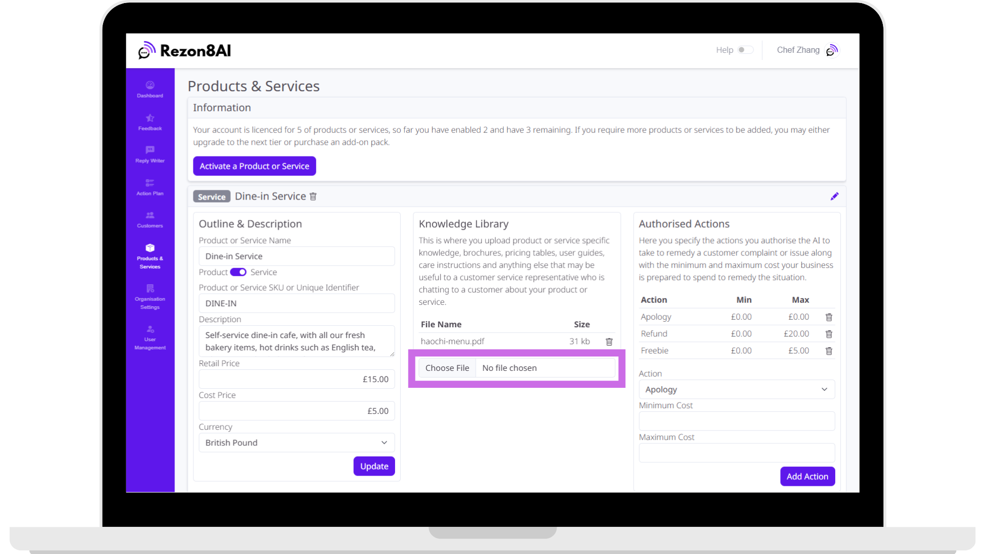985x554 pixels.
Task: Delete the Dine-in Service trash icon
Action: tap(313, 196)
